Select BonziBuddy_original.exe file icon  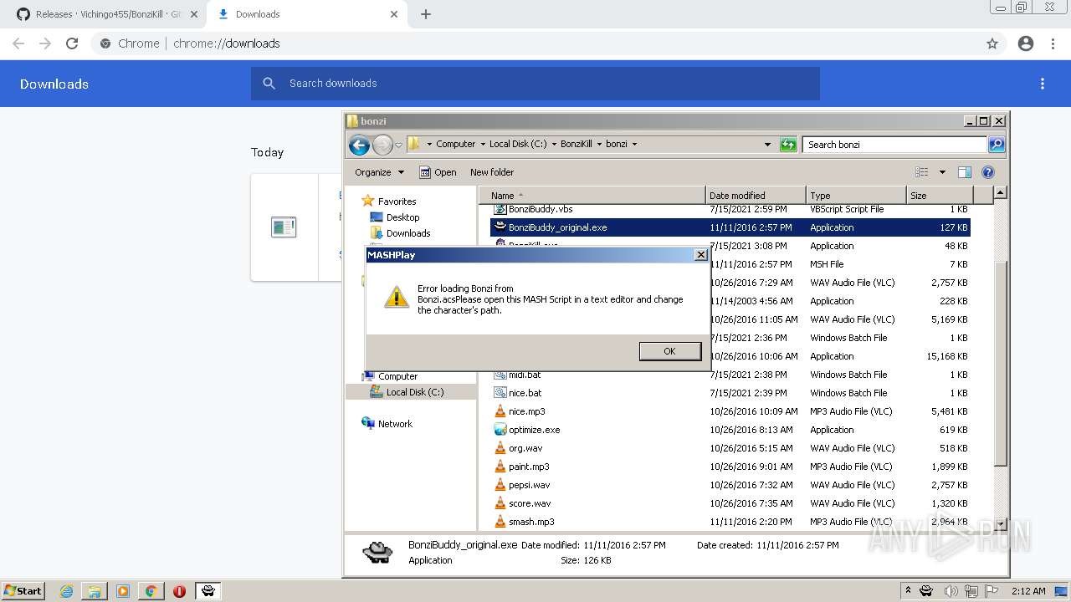coord(500,227)
